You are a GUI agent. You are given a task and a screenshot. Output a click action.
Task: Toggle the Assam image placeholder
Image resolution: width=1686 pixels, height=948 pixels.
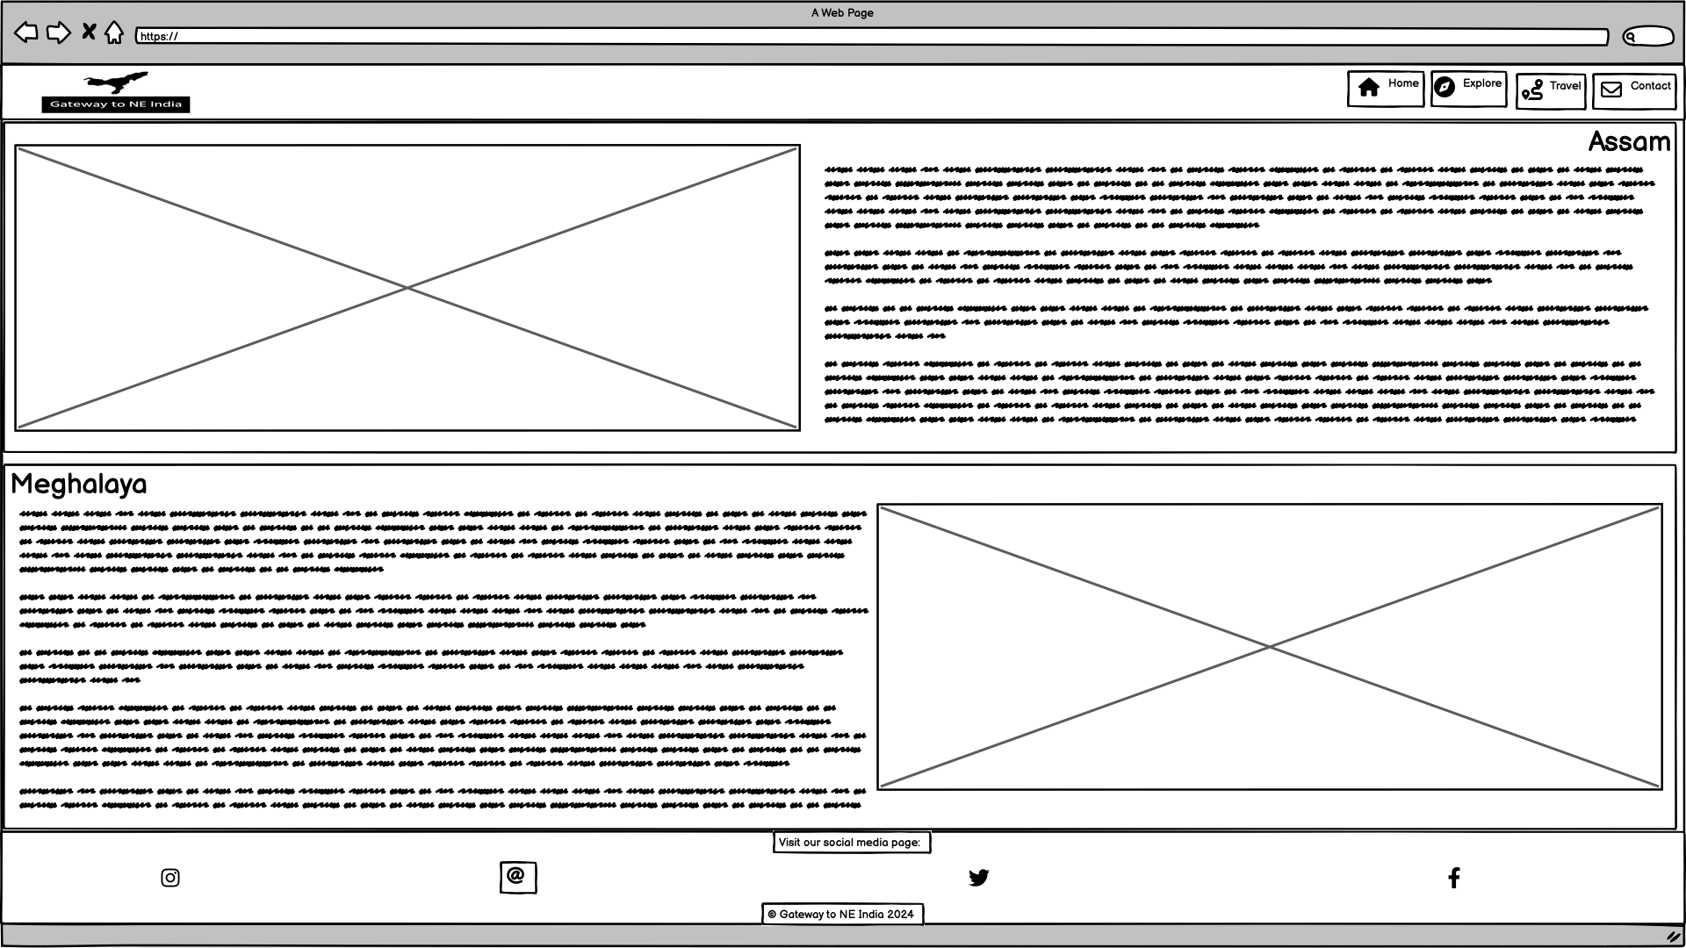(x=407, y=287)
